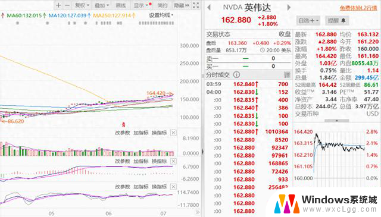
Task: Click 换指标 in the volume panel
Action: coord(160,133)
